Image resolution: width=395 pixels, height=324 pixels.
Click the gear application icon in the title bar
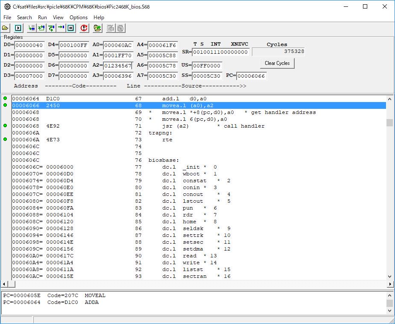[7, 6]
